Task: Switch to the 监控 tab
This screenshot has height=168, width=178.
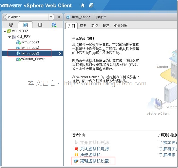Action: coord(94,25)
